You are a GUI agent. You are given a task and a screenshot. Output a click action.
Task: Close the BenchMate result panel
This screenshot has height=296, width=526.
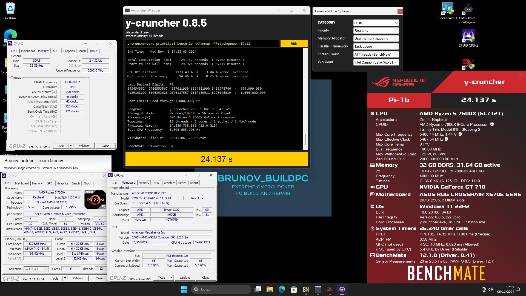click(521, 75)
